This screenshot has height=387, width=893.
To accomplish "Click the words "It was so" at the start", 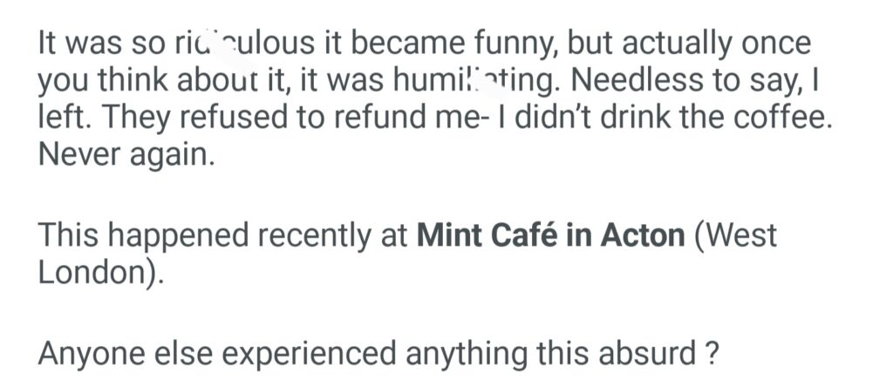I will tap(92, 44).
